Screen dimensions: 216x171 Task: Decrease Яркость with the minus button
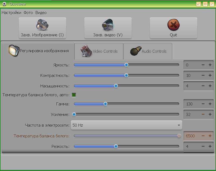tap(203, 65)
